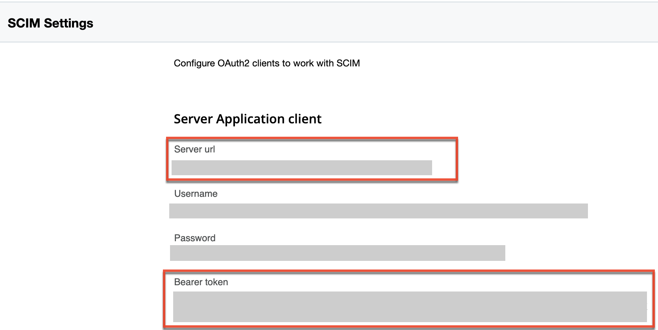The image size is (658, 330).
Task: Click the Server url field
Action: coord(302,168)
